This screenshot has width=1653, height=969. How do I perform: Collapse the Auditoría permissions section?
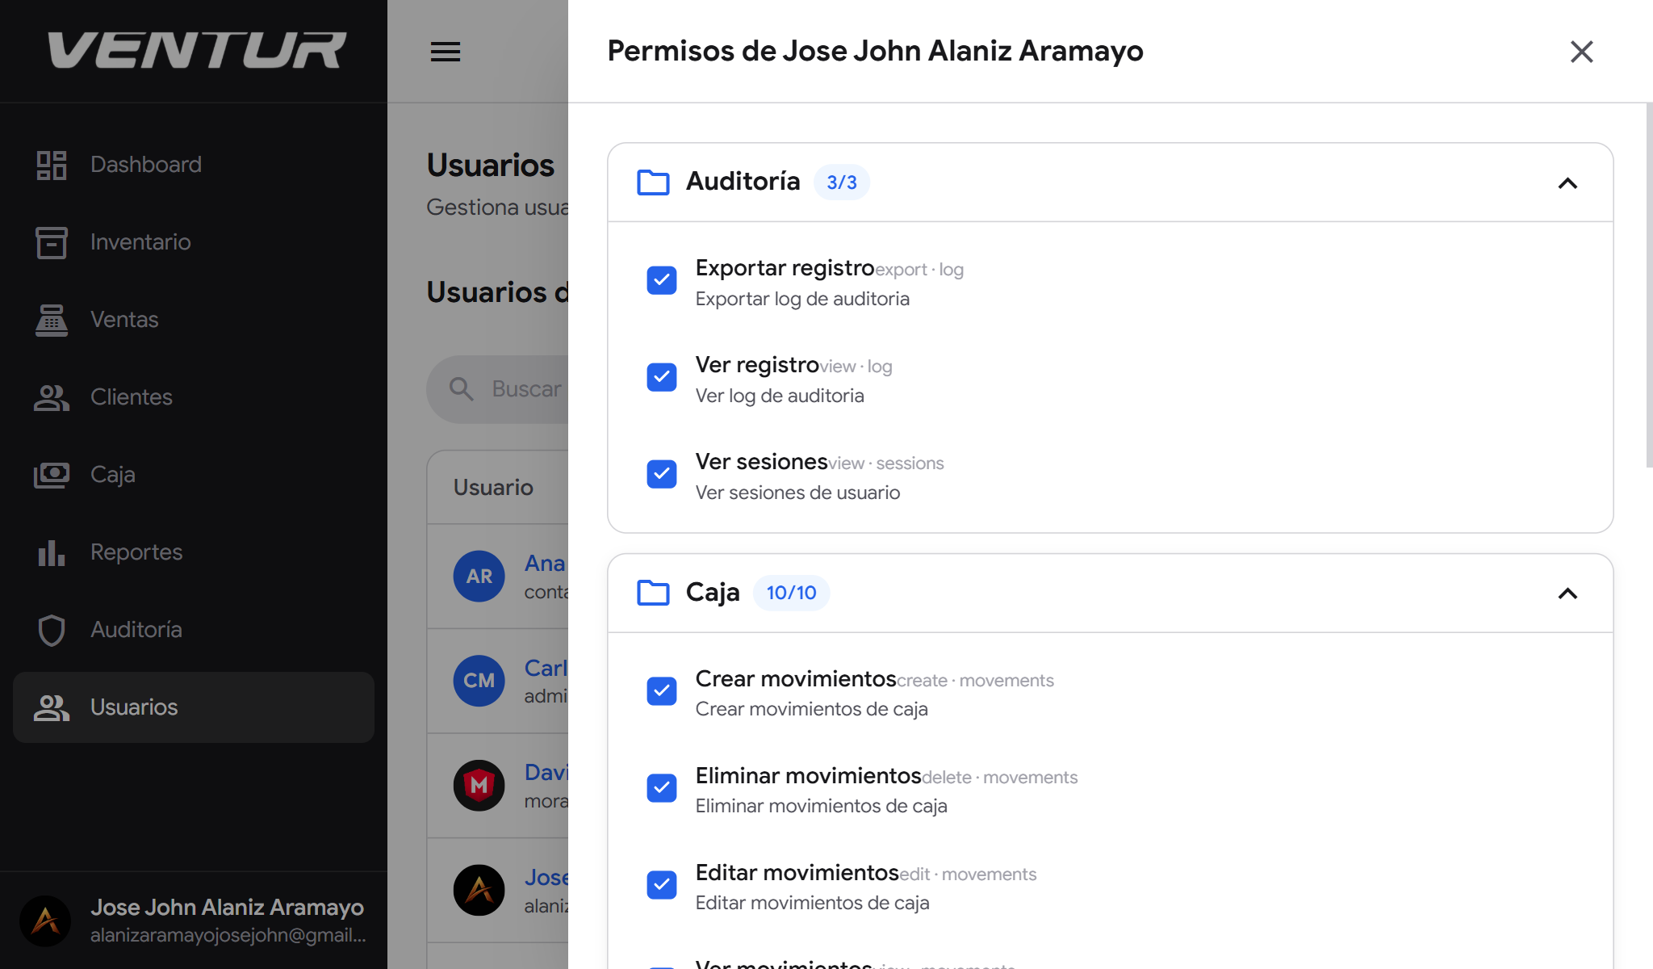1567,183
